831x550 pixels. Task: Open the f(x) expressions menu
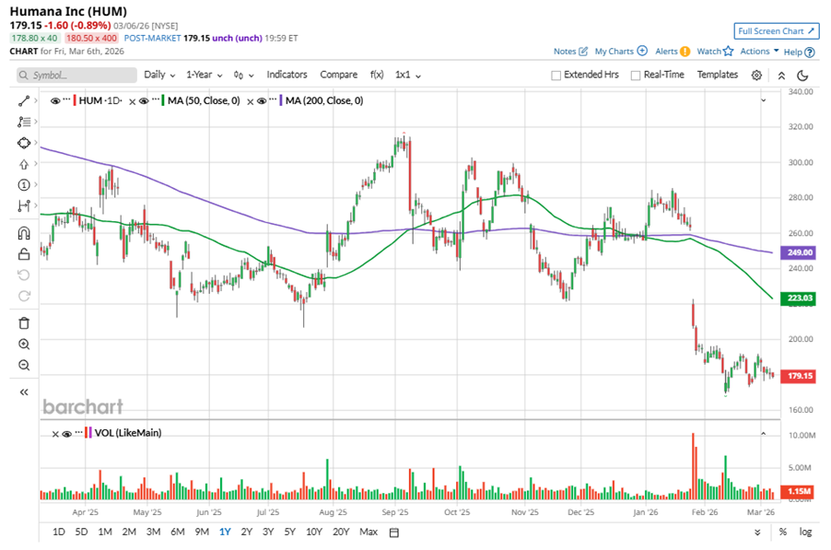tap(377, 75)
